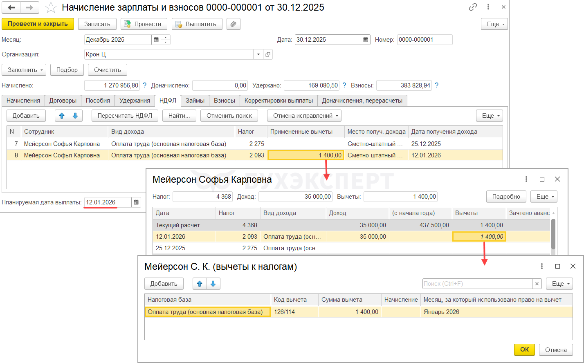This screenshot has height=363, width=584.
Task: Click the question mark next to Начислено
Action: tap(144, 85)
